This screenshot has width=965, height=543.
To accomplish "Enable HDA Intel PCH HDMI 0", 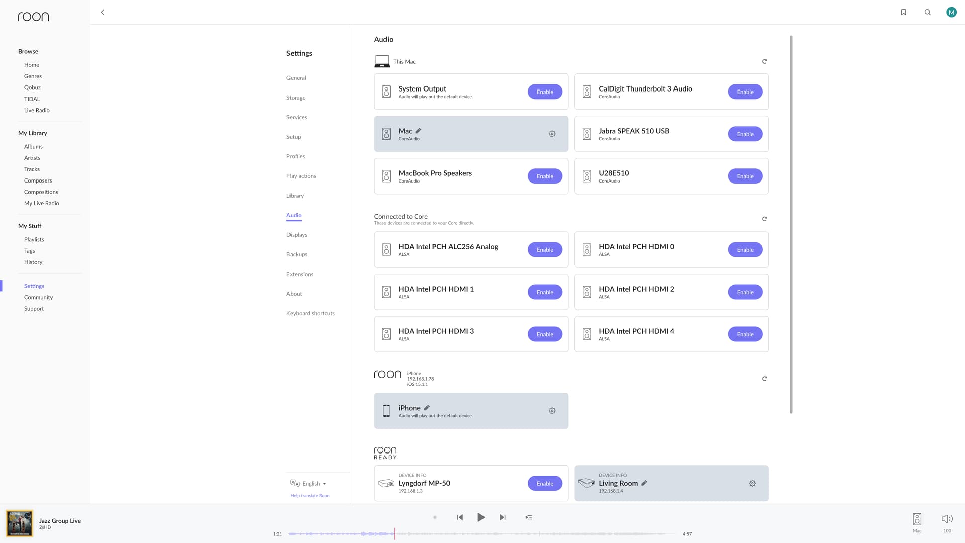I will coord(745,249).
